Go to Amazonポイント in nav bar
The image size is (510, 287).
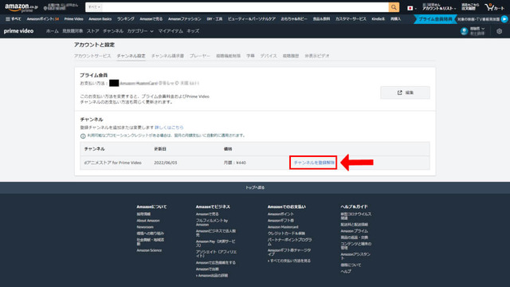pyautogui.click(x=42, y=19)
